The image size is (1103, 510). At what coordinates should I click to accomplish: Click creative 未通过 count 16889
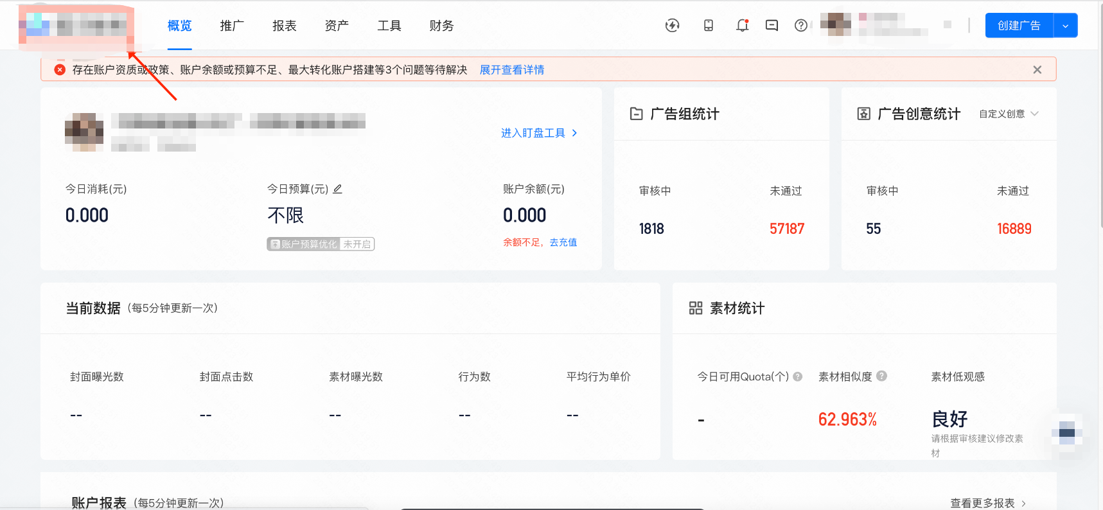[1014, 229]
